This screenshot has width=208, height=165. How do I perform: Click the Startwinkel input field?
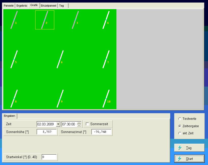(x=49, y=157)
